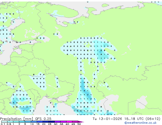Click the legend label '20'
This screenshot has height=125, width=162.
coord(44,124)
